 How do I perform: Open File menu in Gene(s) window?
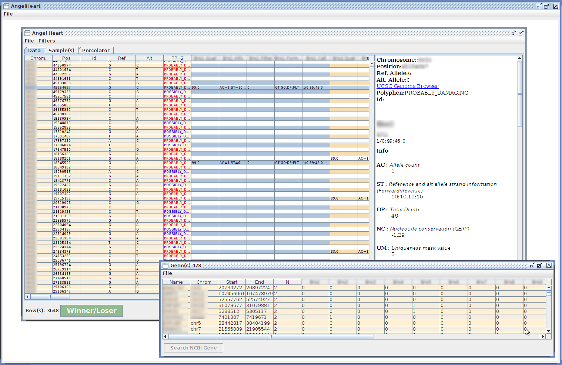(x=167, y=273)
